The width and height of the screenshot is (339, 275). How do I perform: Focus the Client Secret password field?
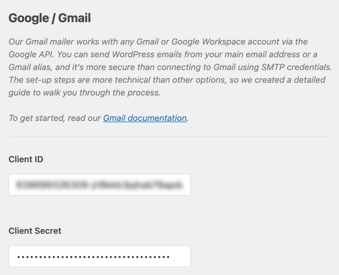click(x=99, y=256)
